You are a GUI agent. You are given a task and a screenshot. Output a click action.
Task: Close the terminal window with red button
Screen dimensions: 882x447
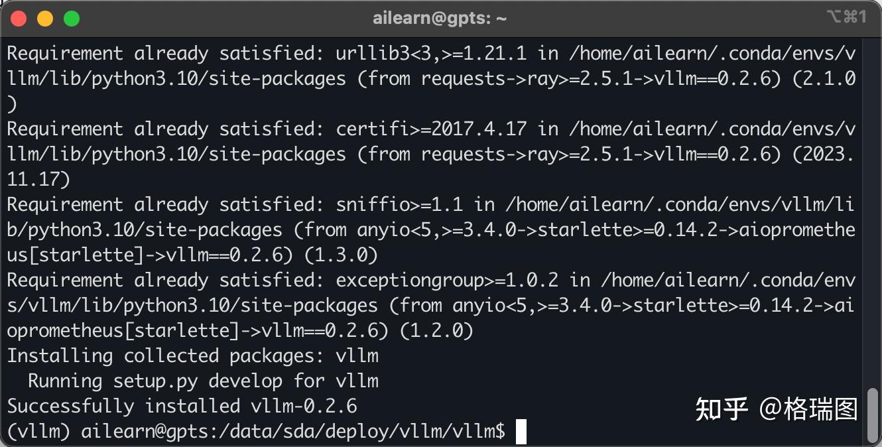click(19, 19)
